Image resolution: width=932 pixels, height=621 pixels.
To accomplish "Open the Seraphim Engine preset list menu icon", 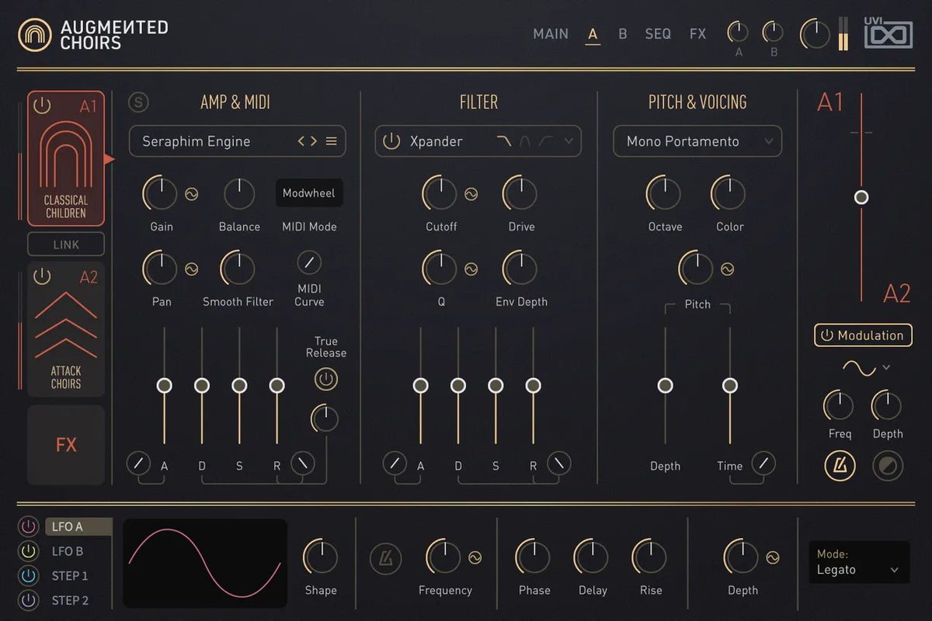I will pos(332,141).
